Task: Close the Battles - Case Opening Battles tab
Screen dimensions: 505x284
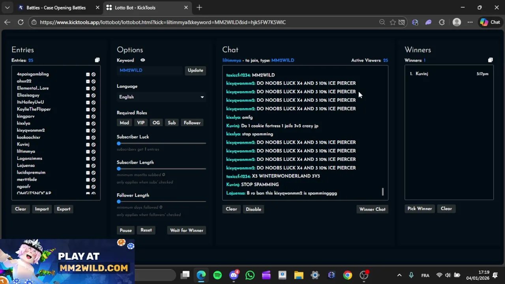Action: click(97, 7)
